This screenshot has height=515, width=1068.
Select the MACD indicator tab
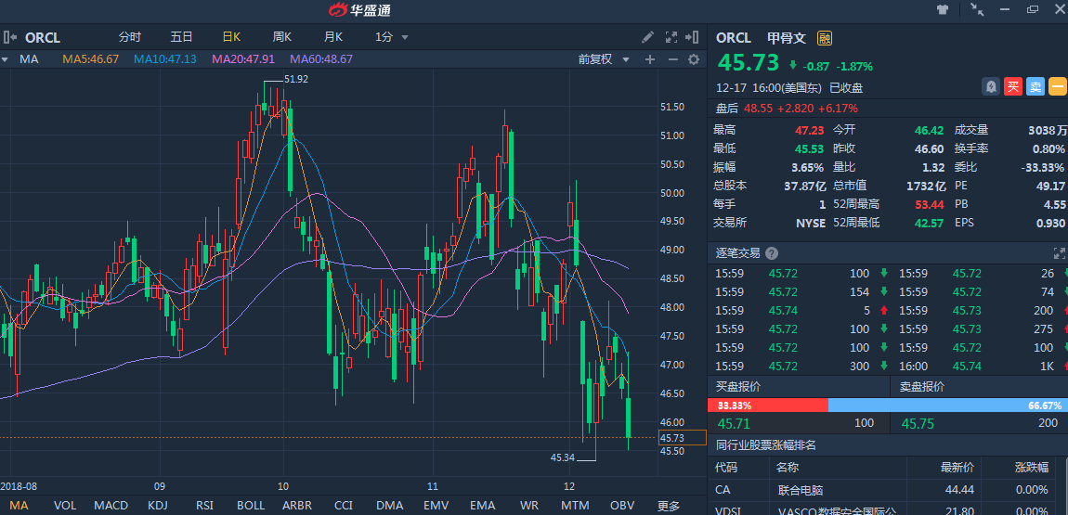point(111,506)
